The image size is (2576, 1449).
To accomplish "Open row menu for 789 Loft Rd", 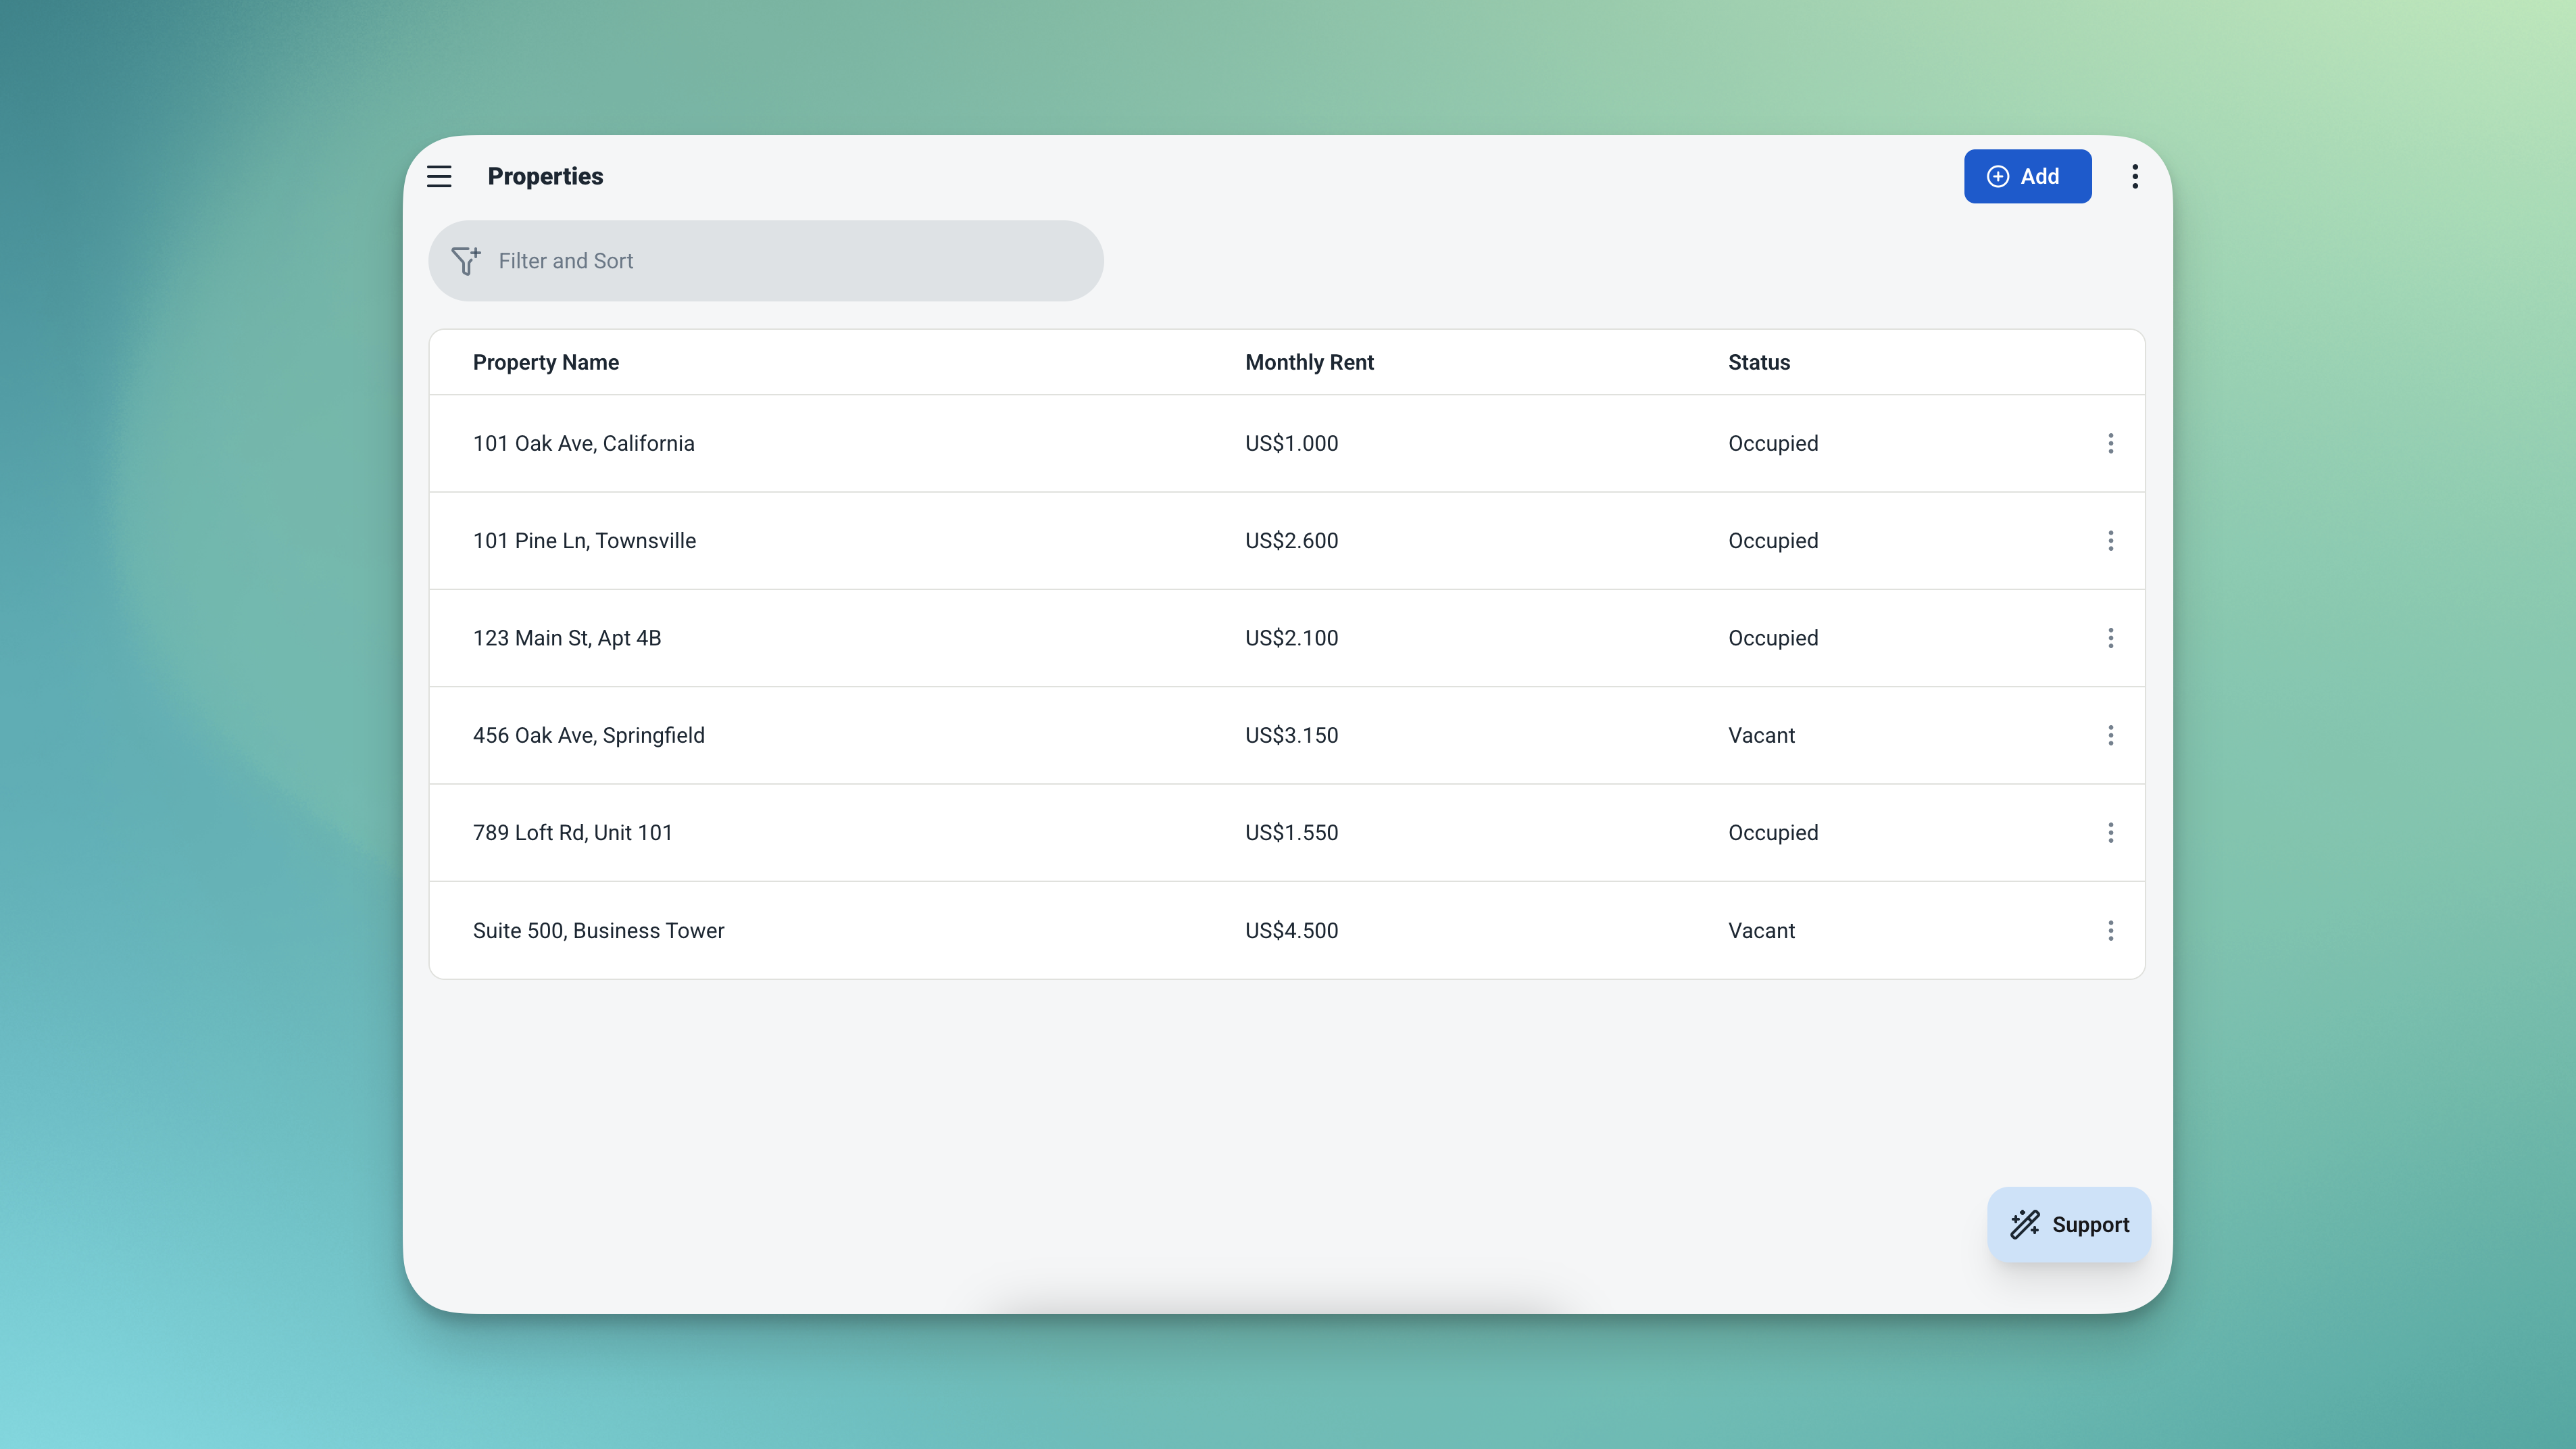I will [2110, 833].
